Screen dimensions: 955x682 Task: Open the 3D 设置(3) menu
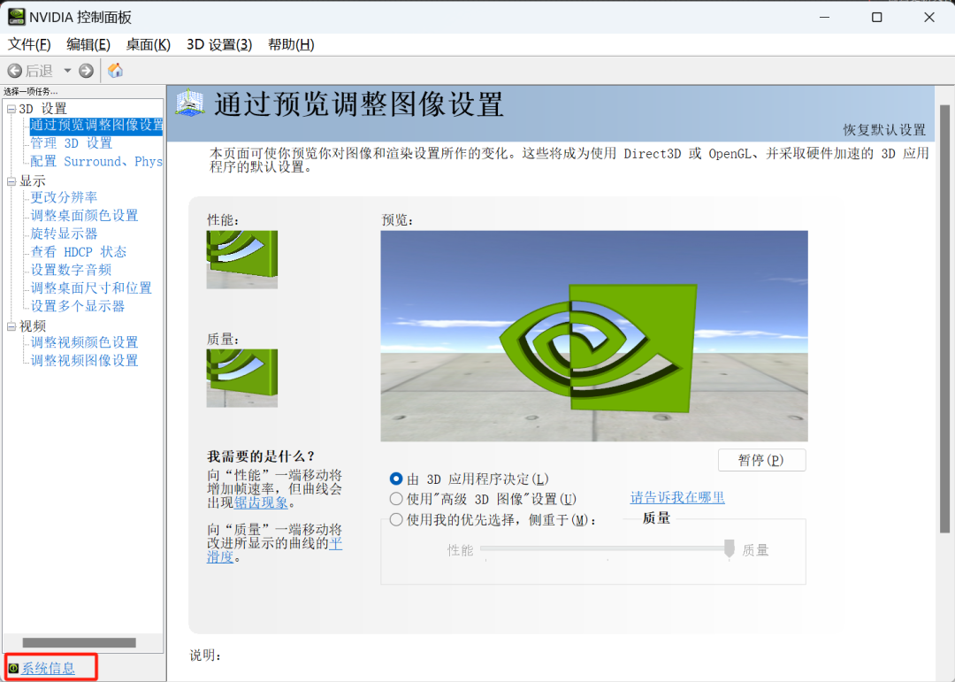tap(219, 44)
